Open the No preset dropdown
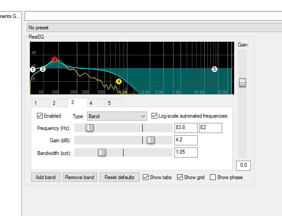Image resolution: width=282 pixels, height=216 pixels. [155, 28]
